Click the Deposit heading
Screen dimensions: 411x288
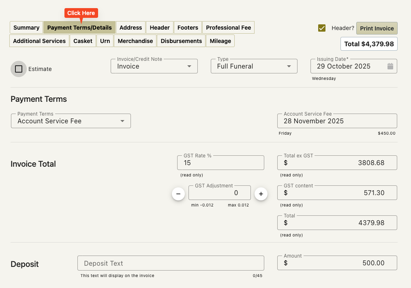25,264
